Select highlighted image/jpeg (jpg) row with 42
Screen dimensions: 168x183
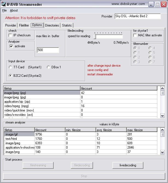[x=80, y=93]
